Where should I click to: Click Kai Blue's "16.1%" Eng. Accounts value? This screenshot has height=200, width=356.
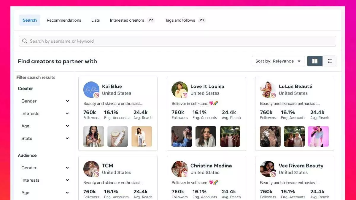tap(111, 112)
